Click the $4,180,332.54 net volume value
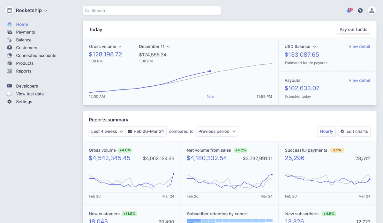This screenshot has height=223, width=383. click(207, 158)
